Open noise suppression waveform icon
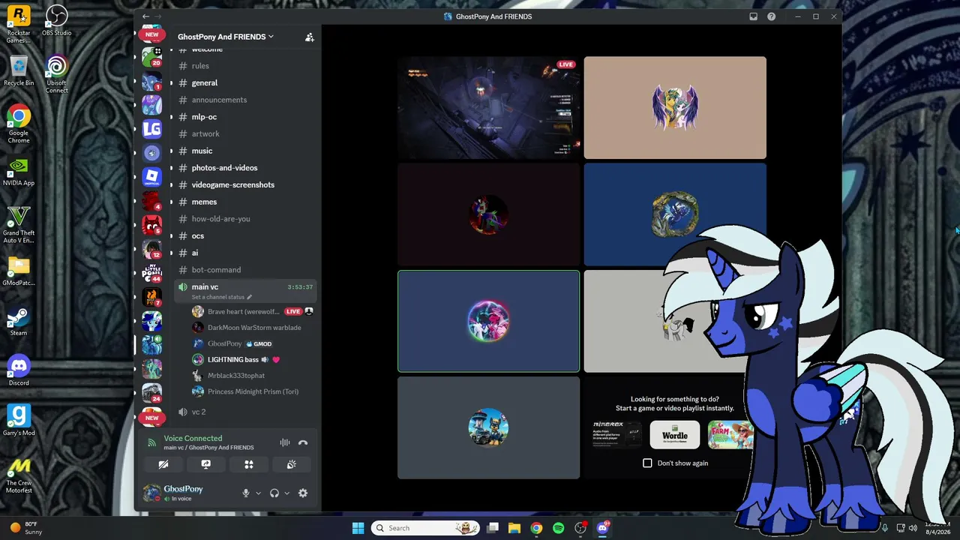Viewport: 960px width, 540px height. click(x=285, y=442)
